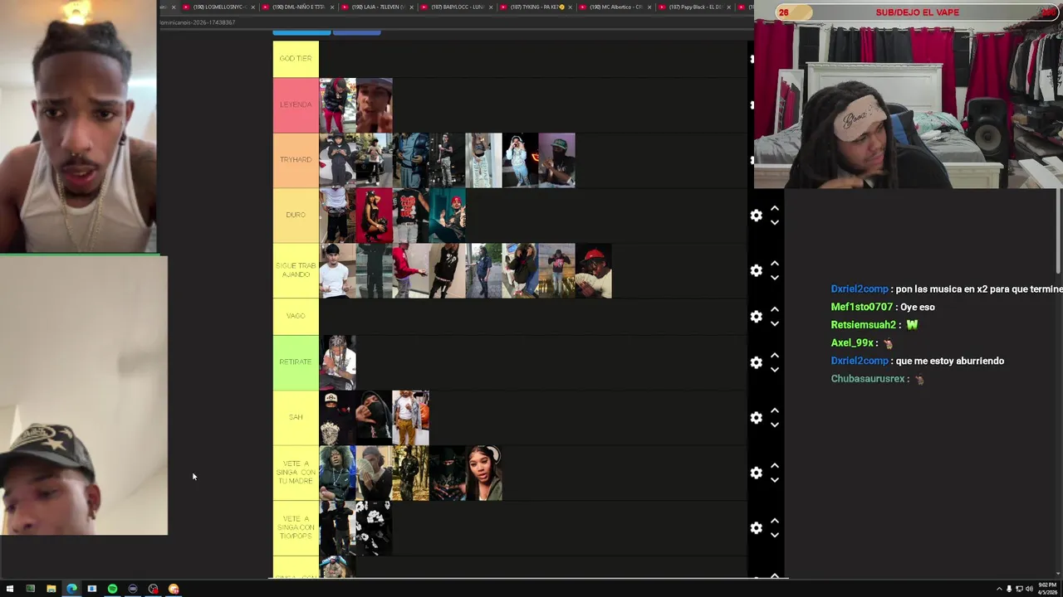Click the SUB/DEJO EL VAPE banner

click(917, 12)
